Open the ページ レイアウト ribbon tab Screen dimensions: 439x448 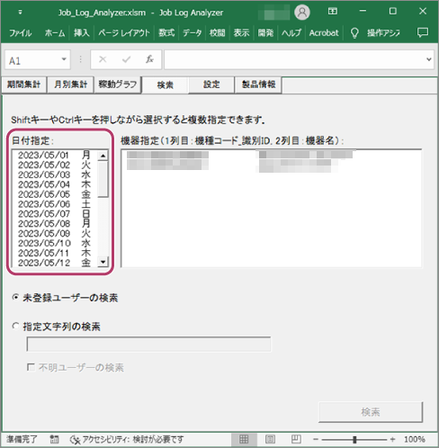(124, 32)
